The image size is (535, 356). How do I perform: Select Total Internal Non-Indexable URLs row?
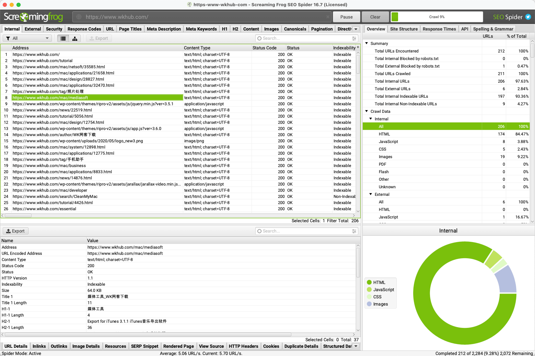[446, 104]
